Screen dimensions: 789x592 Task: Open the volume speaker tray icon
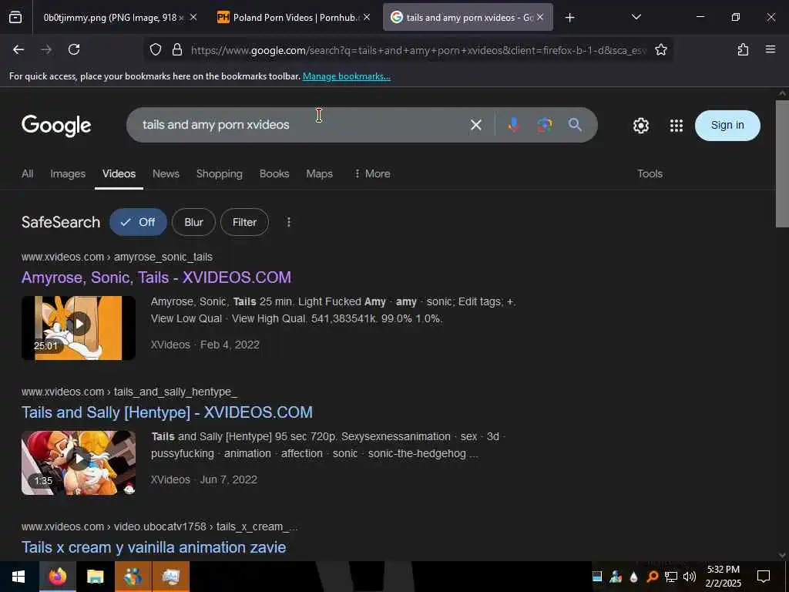tap(690, 577)
